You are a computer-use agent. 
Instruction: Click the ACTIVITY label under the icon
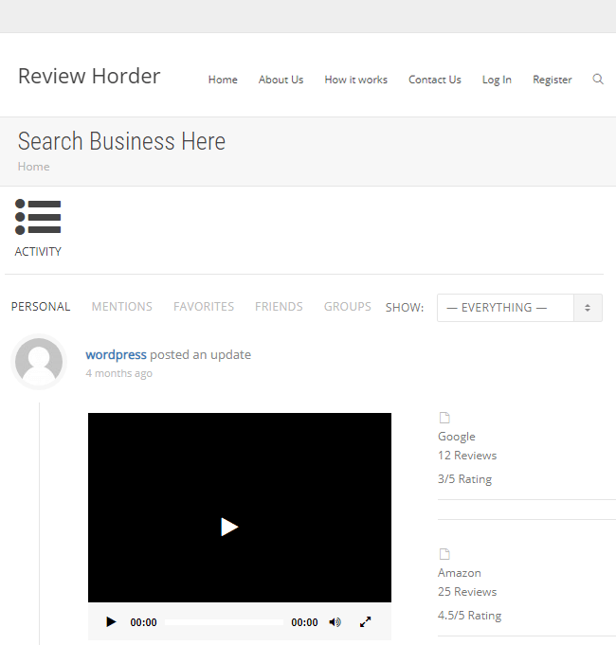click(38, 252)
